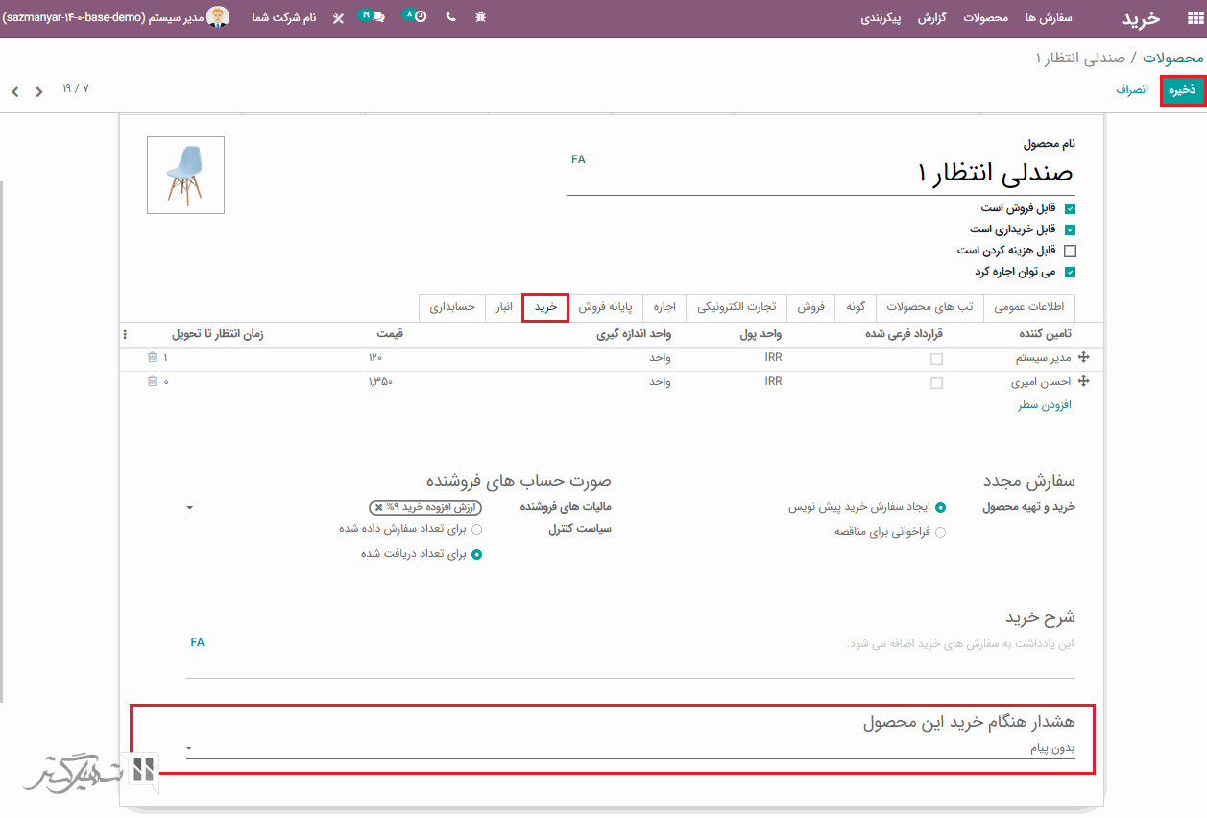Select برای تعداد سفارش داده شده option
Viewport: 1207px width, 818px height.
(477, 529)
